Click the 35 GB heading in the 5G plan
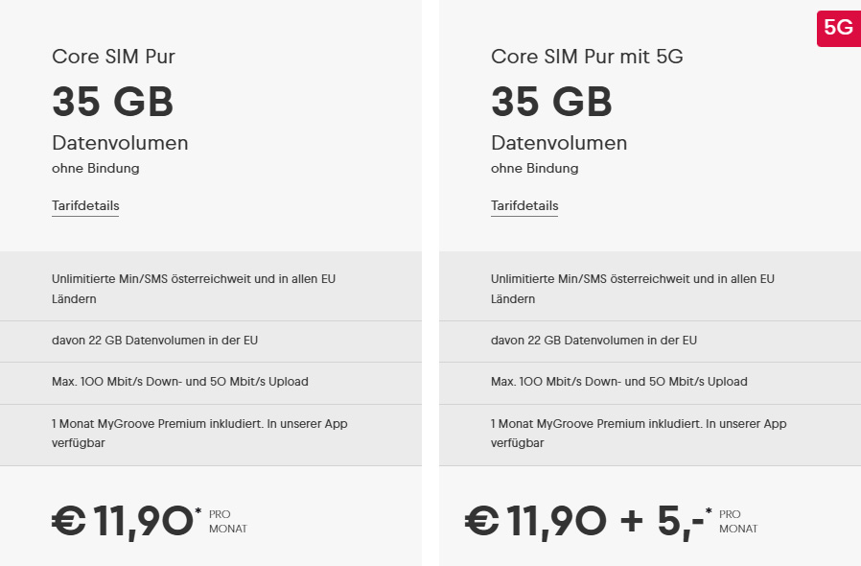 click(x=551, y=102)
